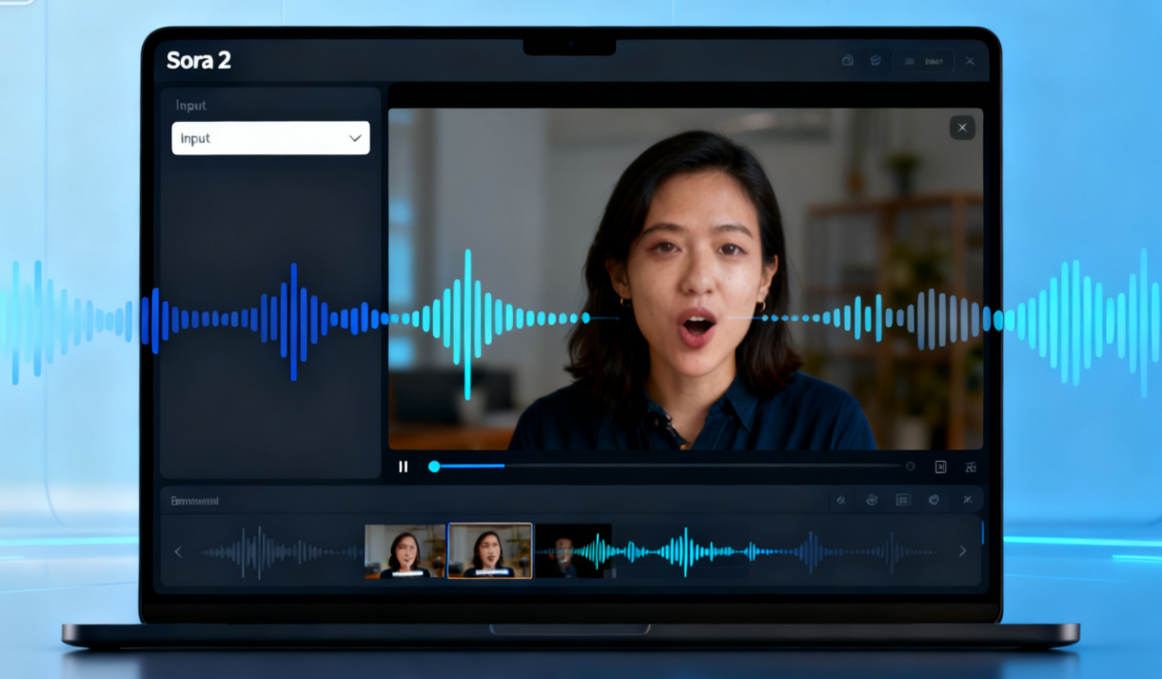The height and width of the screenshot is (679, 1162).
Task: Open the Input dropdown
Action: pos(270,138)
